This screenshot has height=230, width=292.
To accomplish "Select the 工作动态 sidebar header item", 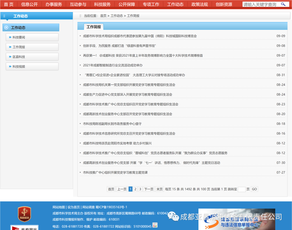I will click(x=31, y=28).
